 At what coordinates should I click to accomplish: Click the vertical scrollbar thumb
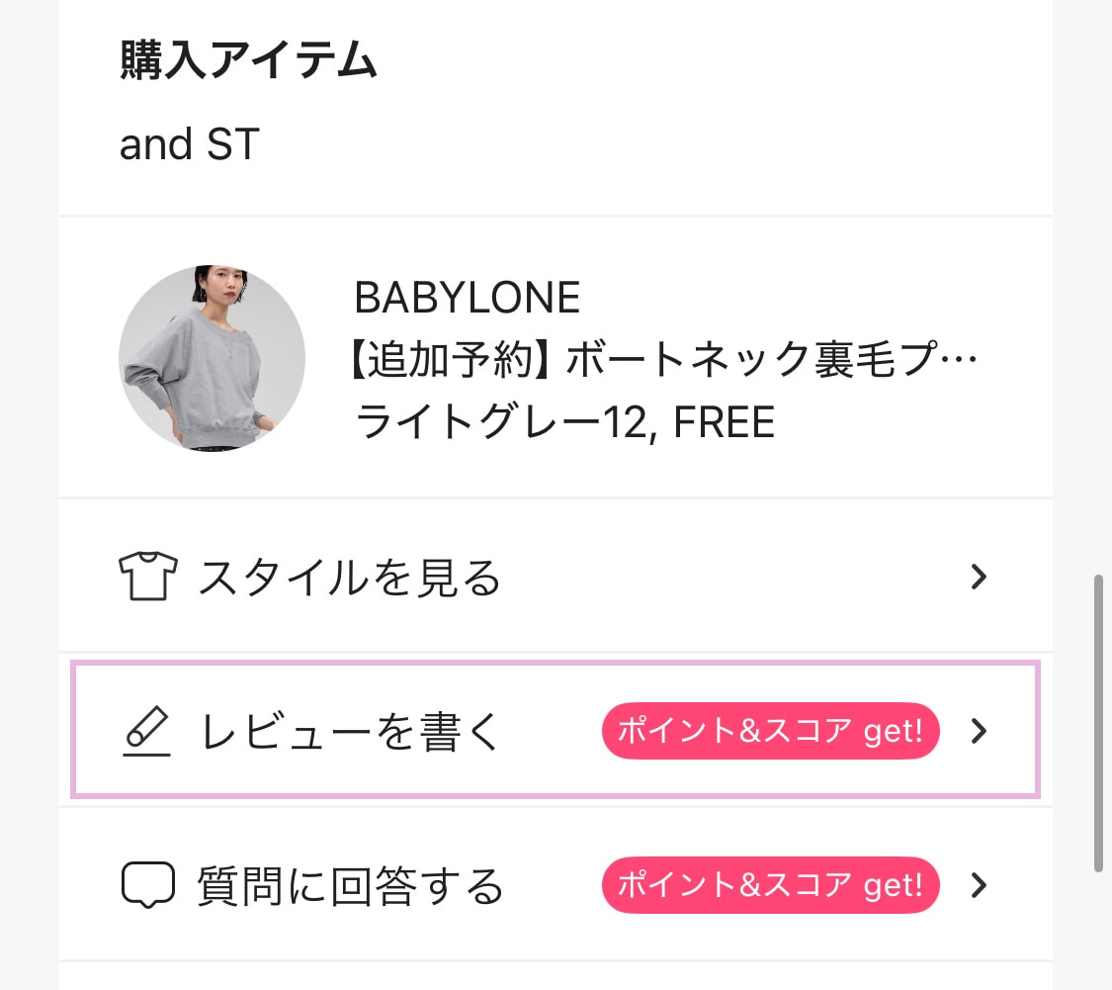click(x=1098, y=722)
